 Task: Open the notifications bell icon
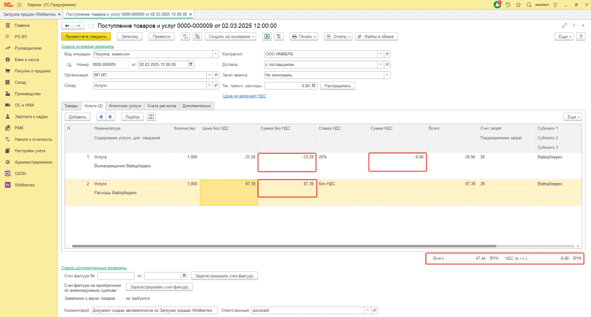[497, 5]
